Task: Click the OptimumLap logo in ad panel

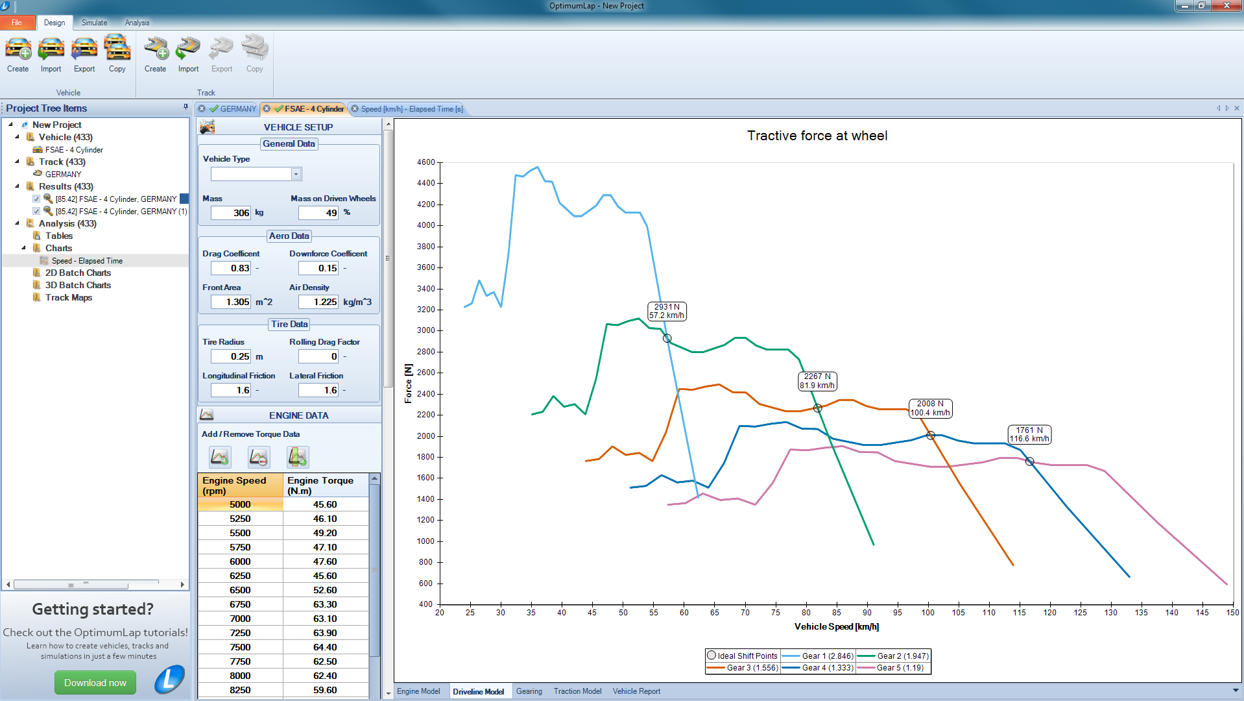Action: pos(170,680)
